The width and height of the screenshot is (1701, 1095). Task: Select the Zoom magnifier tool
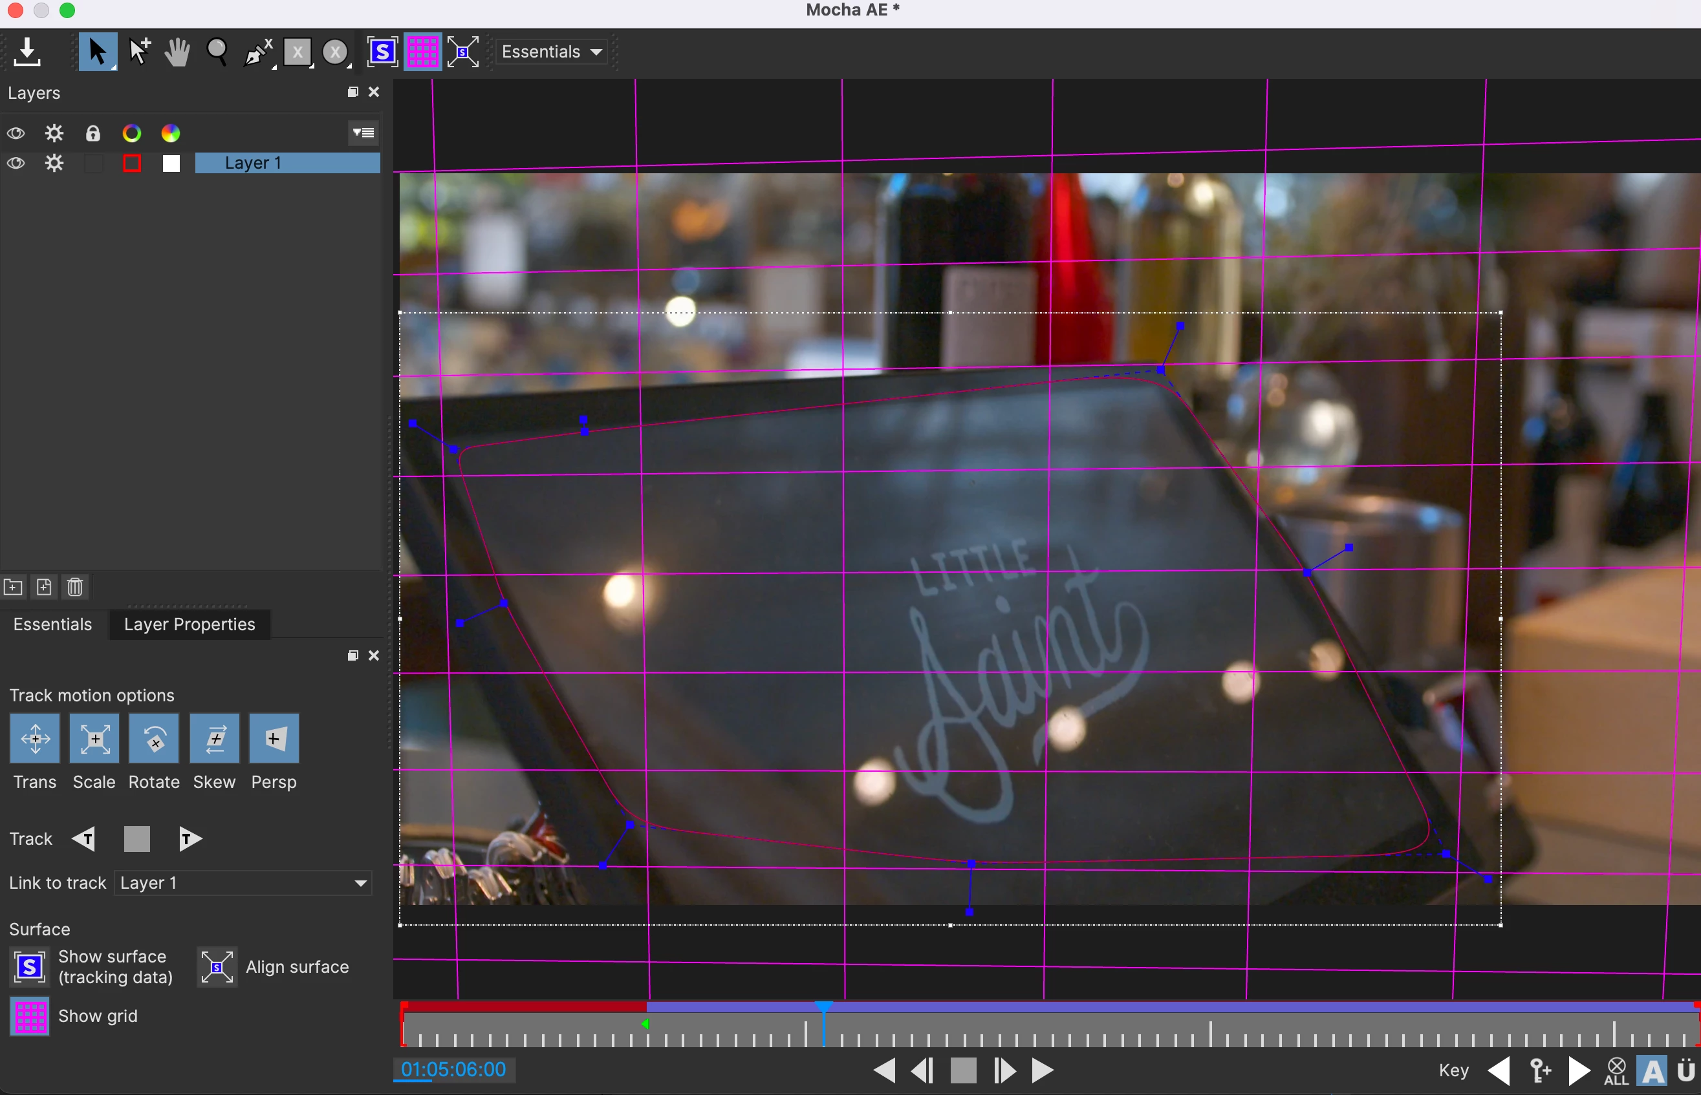coord(216,52)
